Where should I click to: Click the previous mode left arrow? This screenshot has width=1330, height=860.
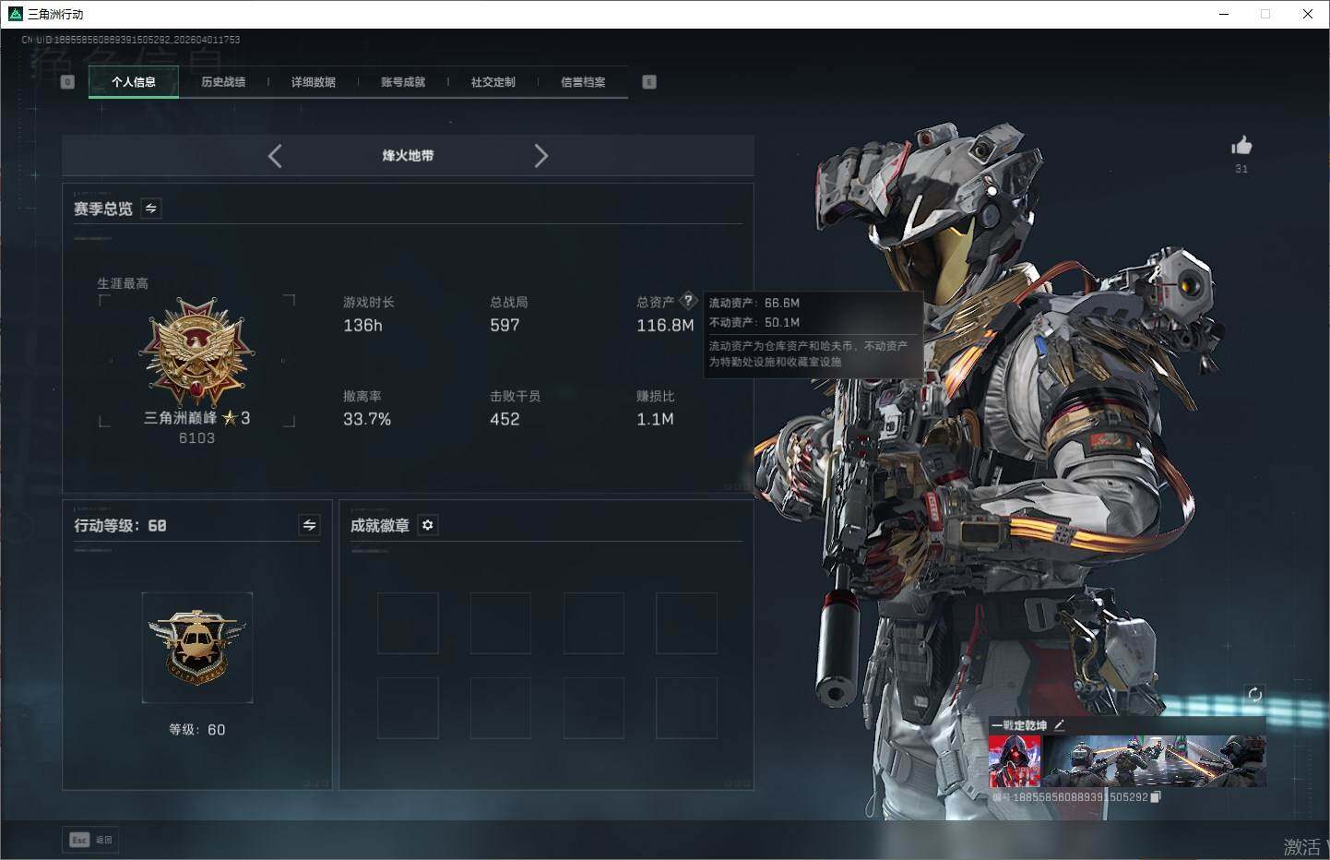tap(275, 156)
